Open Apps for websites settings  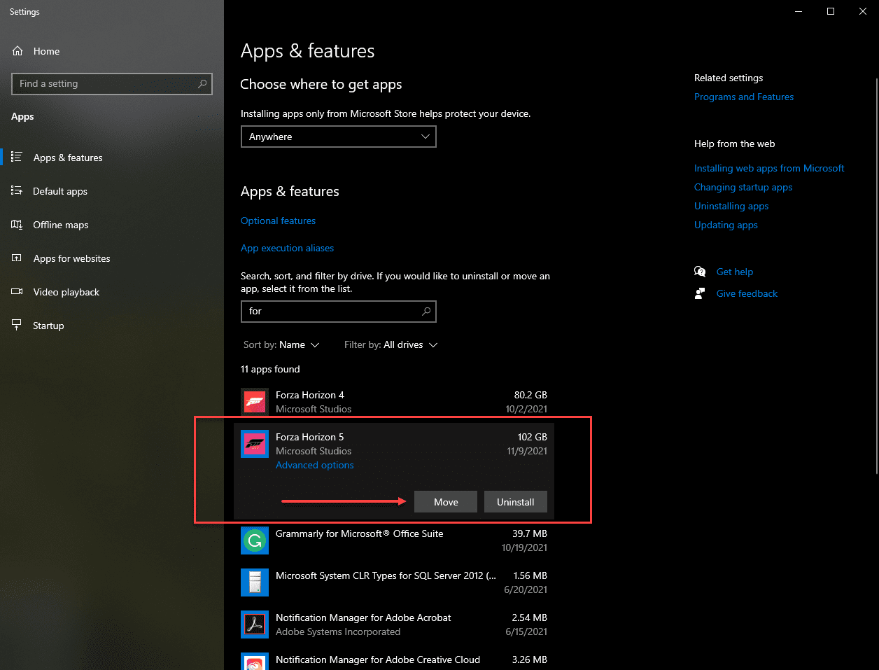click(x=71, y=258)
